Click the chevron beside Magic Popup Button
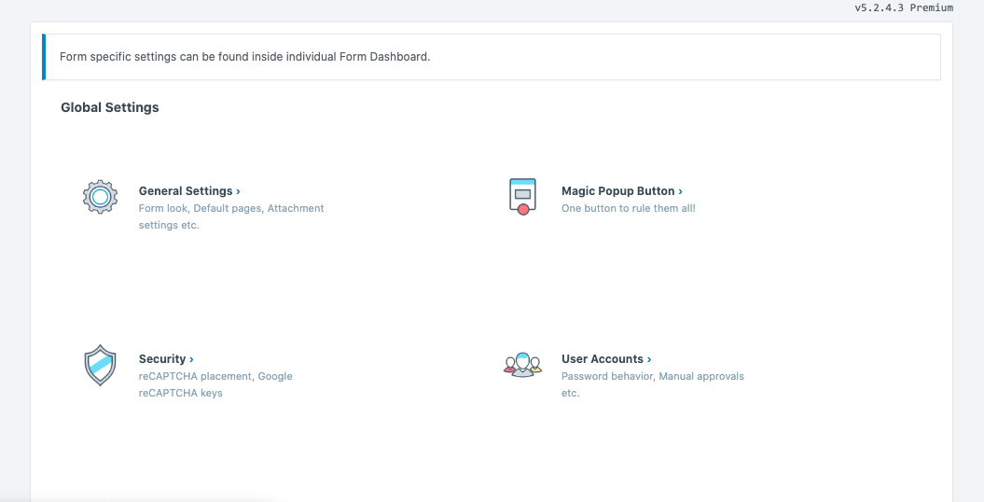 coord(681,191)
